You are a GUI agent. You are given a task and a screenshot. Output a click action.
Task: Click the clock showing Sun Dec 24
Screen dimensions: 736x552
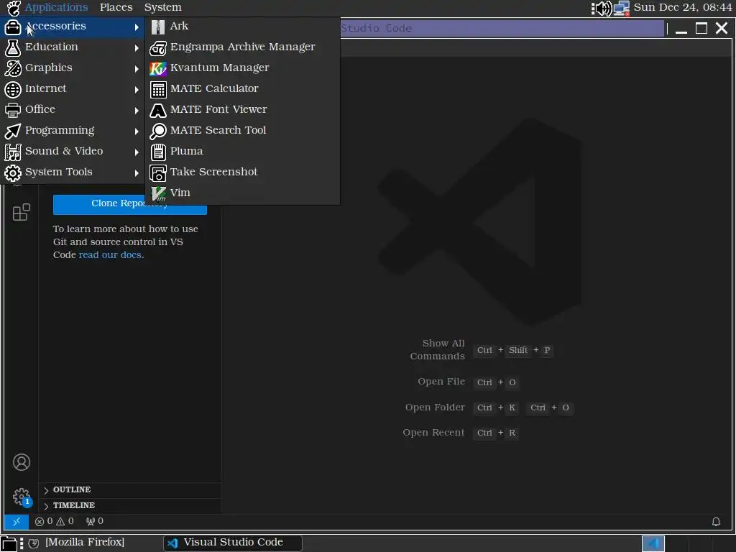click(683, 7)
